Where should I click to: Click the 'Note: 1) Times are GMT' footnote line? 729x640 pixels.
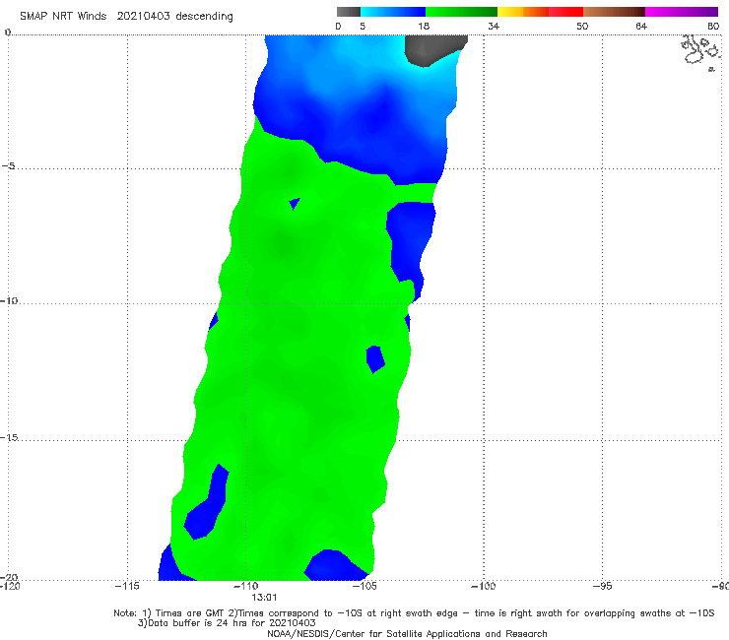point(414,613)
